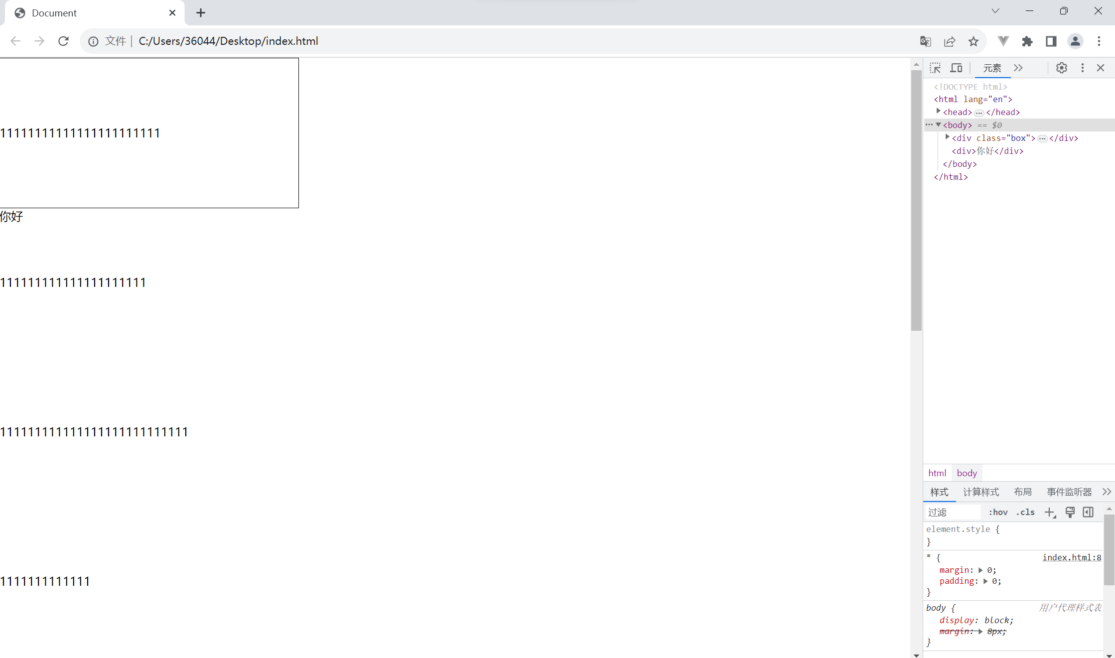Click the 你好 text on the page
The height and width of the screenshot is (658, 1115).
(x=11, y=216)
